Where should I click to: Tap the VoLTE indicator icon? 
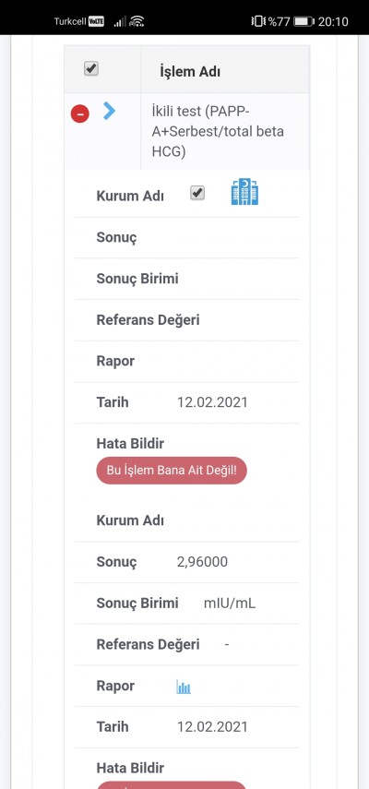97,21
